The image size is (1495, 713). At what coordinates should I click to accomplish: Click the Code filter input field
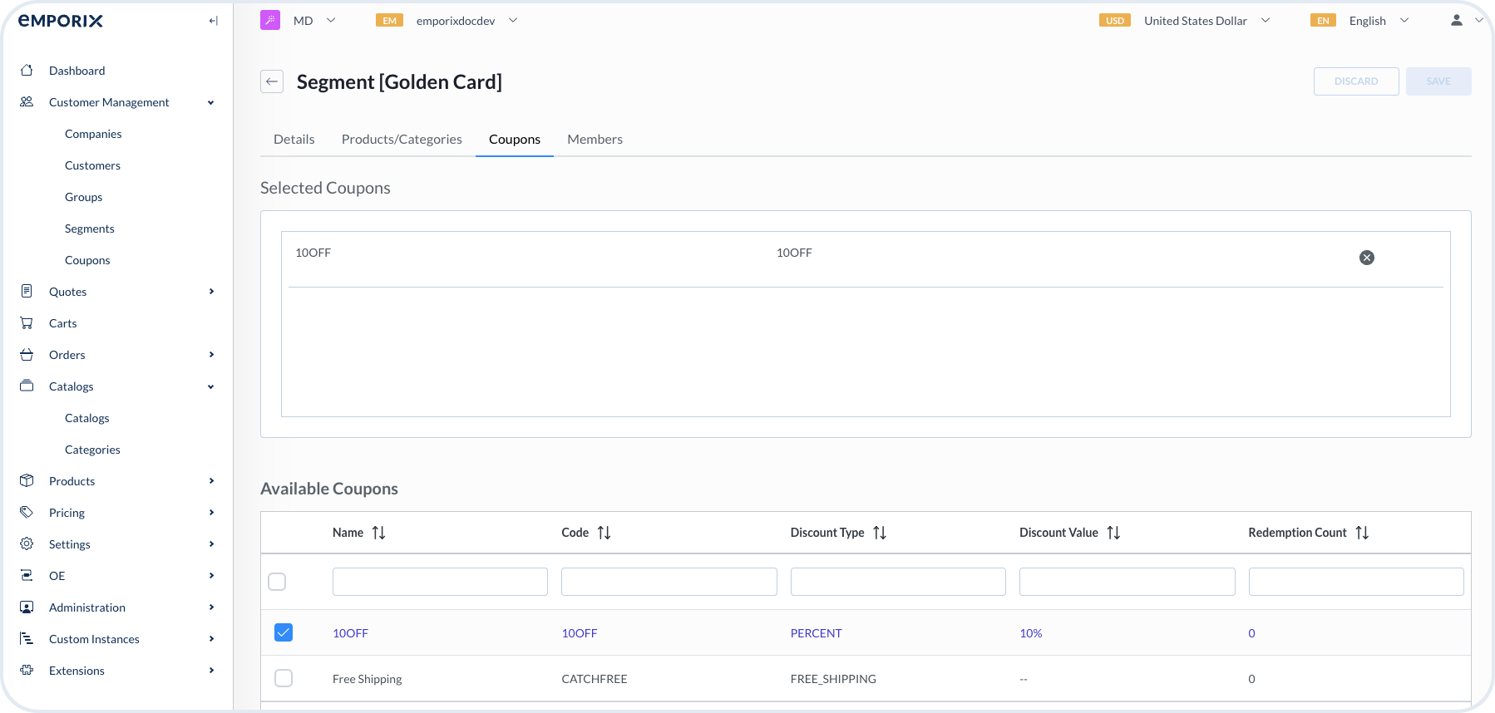(x=669, y=582)
